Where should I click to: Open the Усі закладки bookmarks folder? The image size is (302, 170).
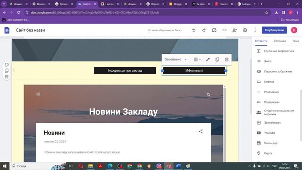[x=290, y=20]
